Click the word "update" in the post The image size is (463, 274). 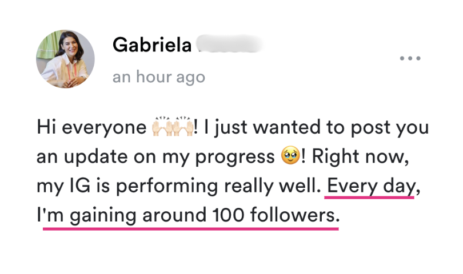point(95,156)
